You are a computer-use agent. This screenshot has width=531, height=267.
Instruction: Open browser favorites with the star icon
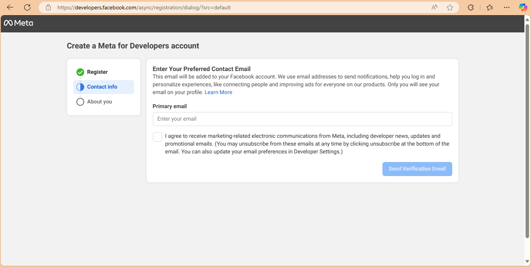click(450, 7)
